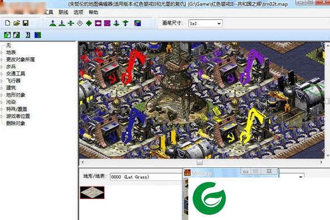Minimize the main map editor window
The width and height of the screenshot is (330, 220).
pos(301,2)
